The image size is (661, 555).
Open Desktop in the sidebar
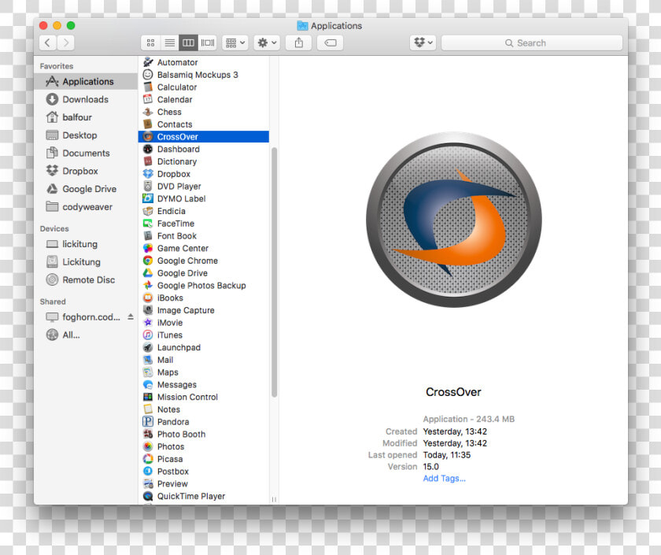coord(86,135)
